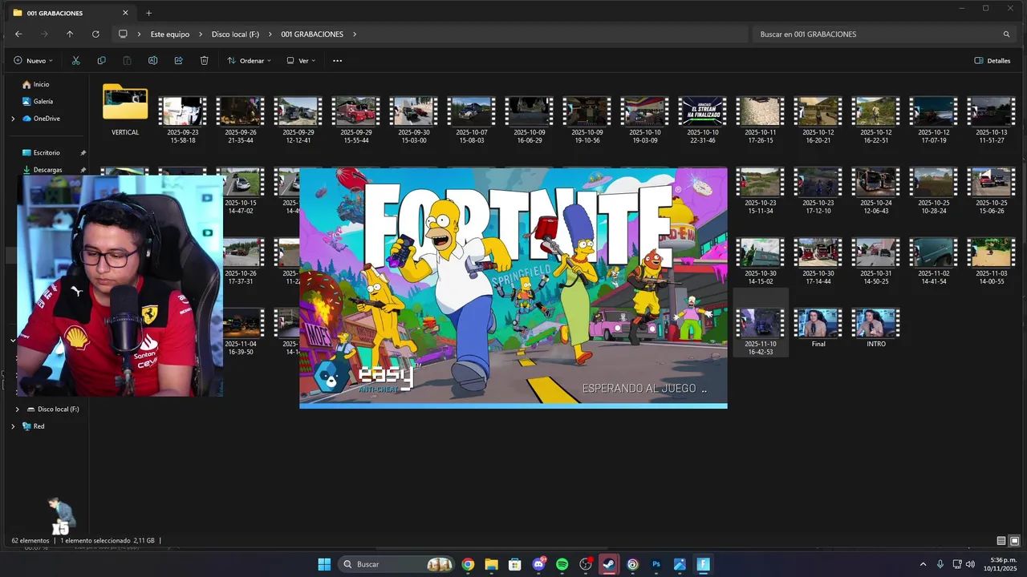Switch to large thumbnails view icon in status bar

click(1014, 541)
